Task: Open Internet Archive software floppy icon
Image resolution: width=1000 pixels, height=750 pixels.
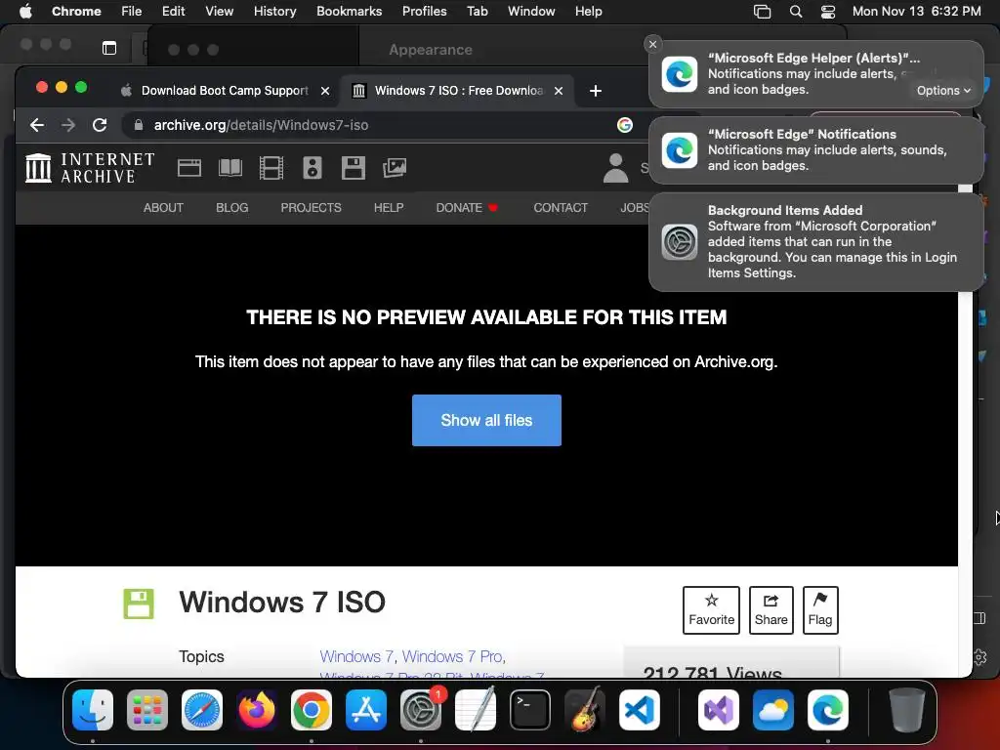Action: [354, 168]
